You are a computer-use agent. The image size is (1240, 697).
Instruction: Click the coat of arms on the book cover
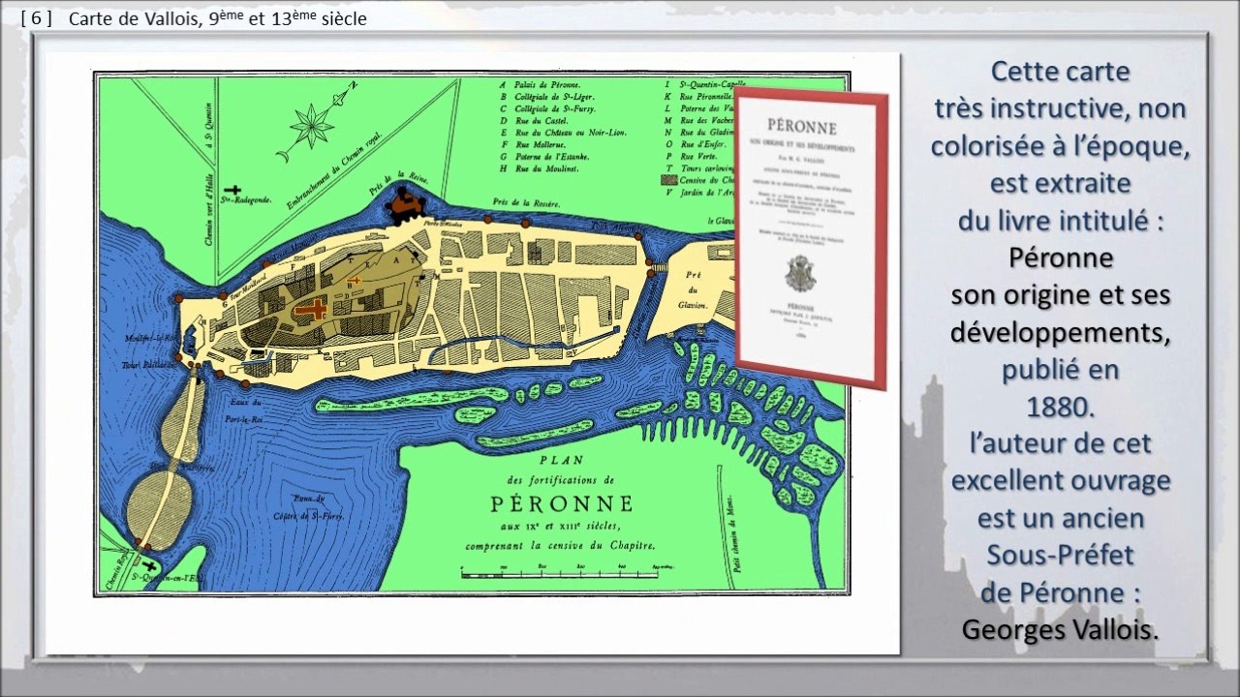[x=800, y=273]
